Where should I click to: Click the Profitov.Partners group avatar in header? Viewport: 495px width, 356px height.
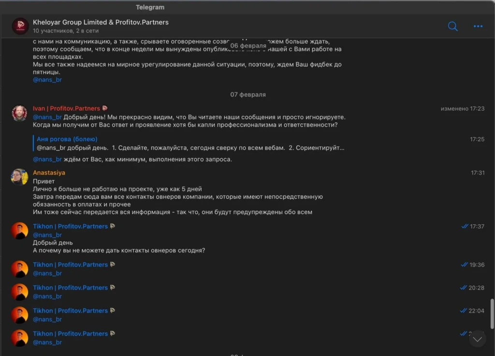click(x=20, y=26)
